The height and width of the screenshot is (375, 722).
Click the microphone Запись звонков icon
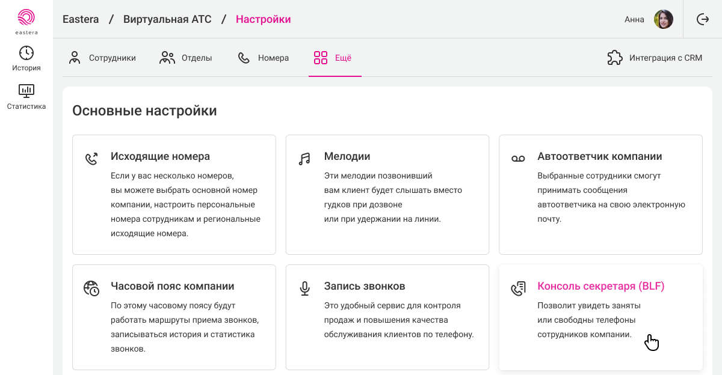click(304, 288)
